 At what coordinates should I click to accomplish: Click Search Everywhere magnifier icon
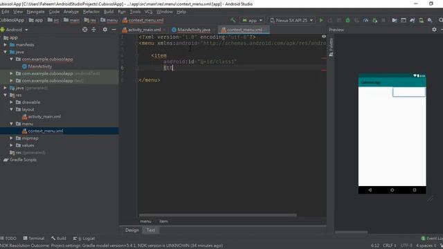point(441,20)
